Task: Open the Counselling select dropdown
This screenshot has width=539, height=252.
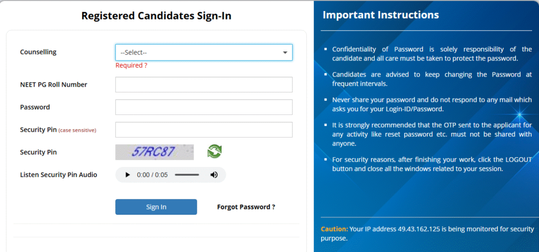Action: click(204, 52)
